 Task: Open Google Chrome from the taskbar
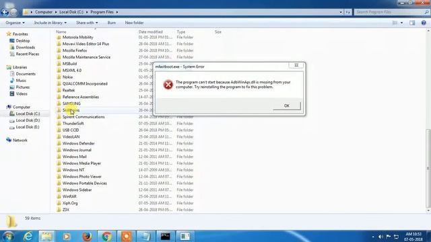click(x=106, y=236)
